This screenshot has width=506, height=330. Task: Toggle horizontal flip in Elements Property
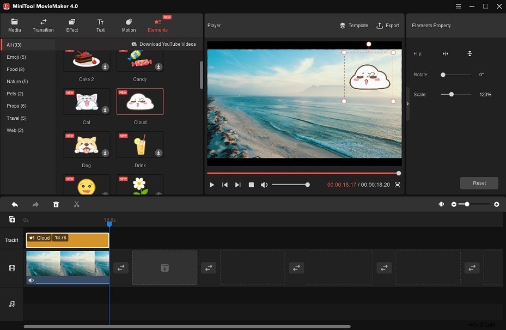click(x=444, y=53)
